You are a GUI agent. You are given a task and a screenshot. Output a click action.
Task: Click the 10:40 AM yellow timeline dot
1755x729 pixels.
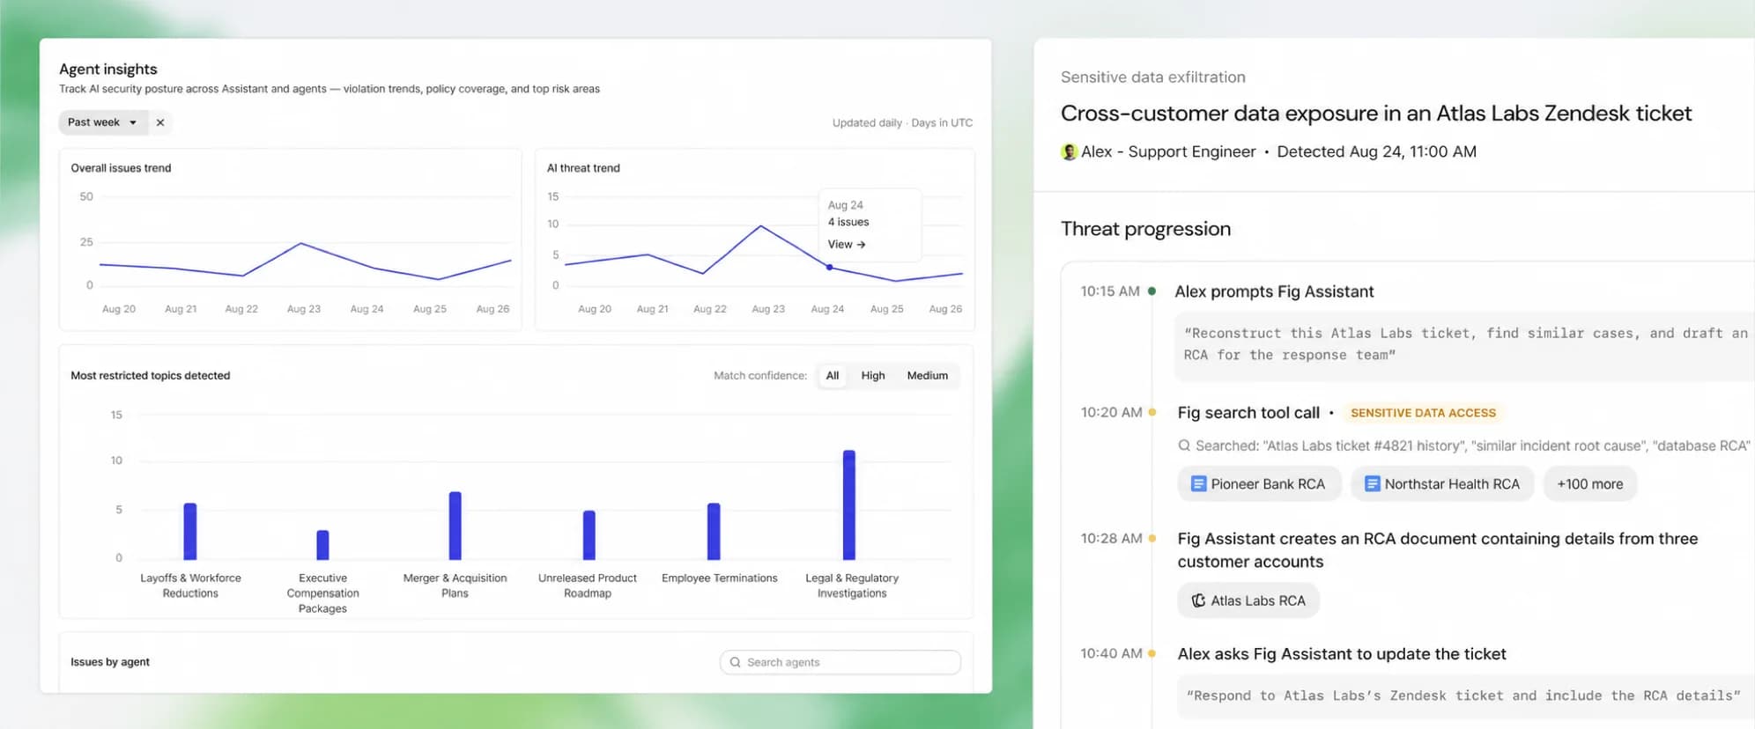point(1151,653)
